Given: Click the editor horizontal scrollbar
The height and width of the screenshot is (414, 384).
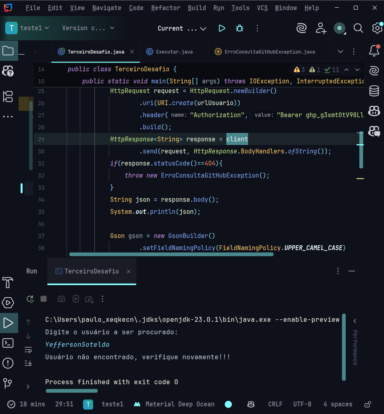Looking at the screenshot, I should [x=171, y=254].
